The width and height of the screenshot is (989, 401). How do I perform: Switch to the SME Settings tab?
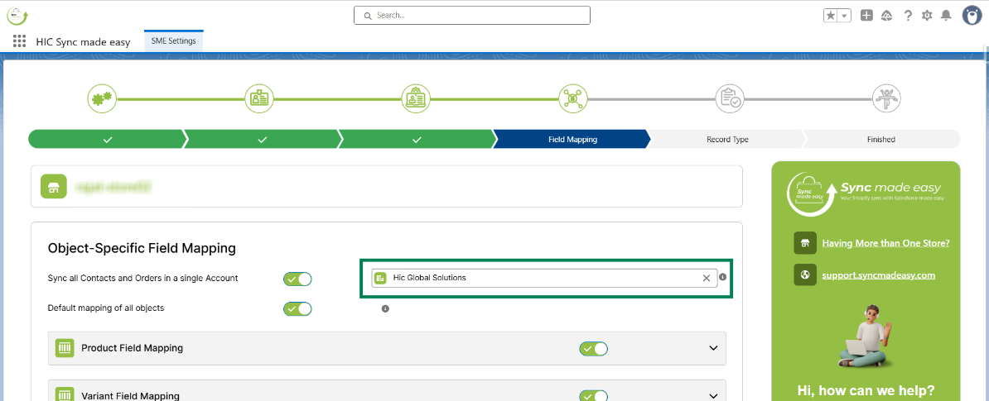coord(173,41)
